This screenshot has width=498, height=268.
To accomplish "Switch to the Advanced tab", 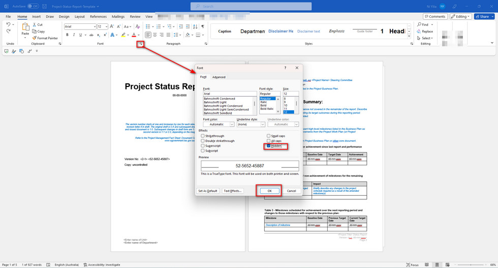I will click(219, 77).
